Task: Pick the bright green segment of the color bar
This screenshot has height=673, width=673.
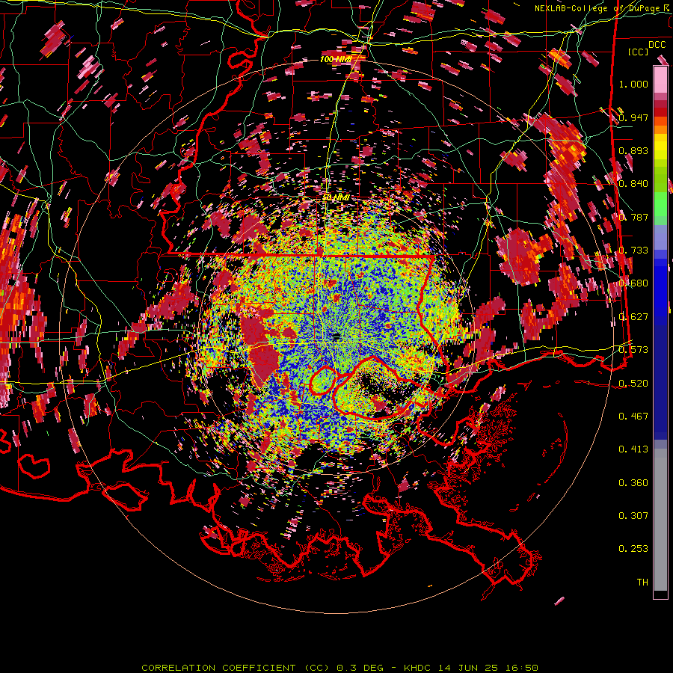Action: 660,204
